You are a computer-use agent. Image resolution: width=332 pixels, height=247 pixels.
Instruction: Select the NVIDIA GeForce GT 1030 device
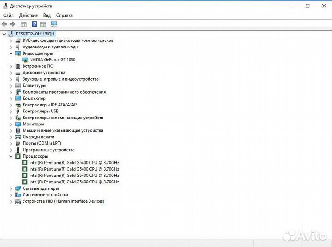52,60
